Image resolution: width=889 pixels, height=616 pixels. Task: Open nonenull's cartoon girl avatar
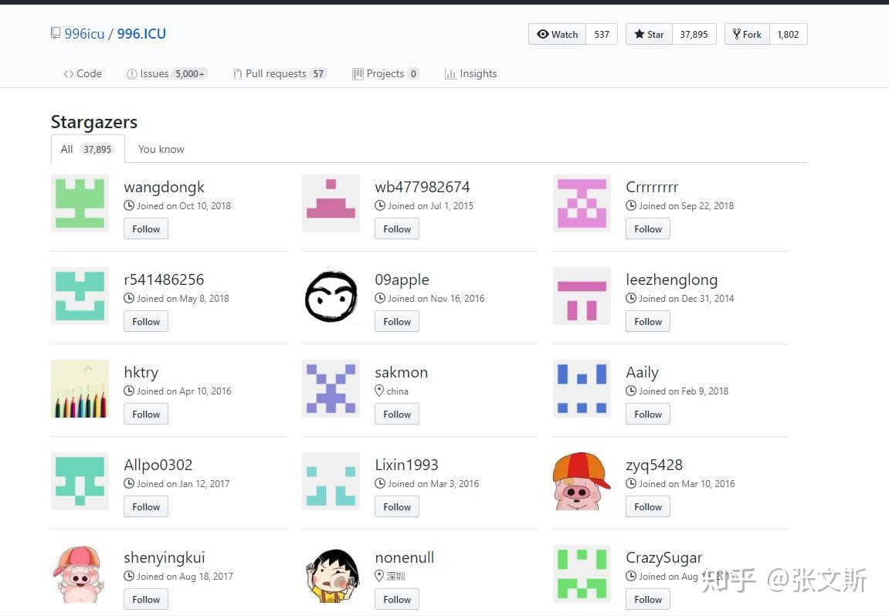[x=331, y=574]
